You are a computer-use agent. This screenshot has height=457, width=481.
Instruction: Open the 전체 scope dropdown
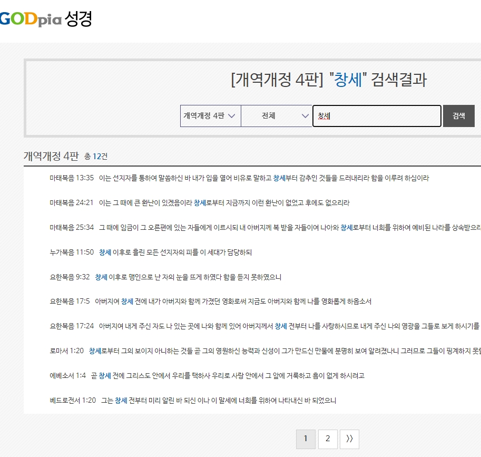(x=277, y=116)
